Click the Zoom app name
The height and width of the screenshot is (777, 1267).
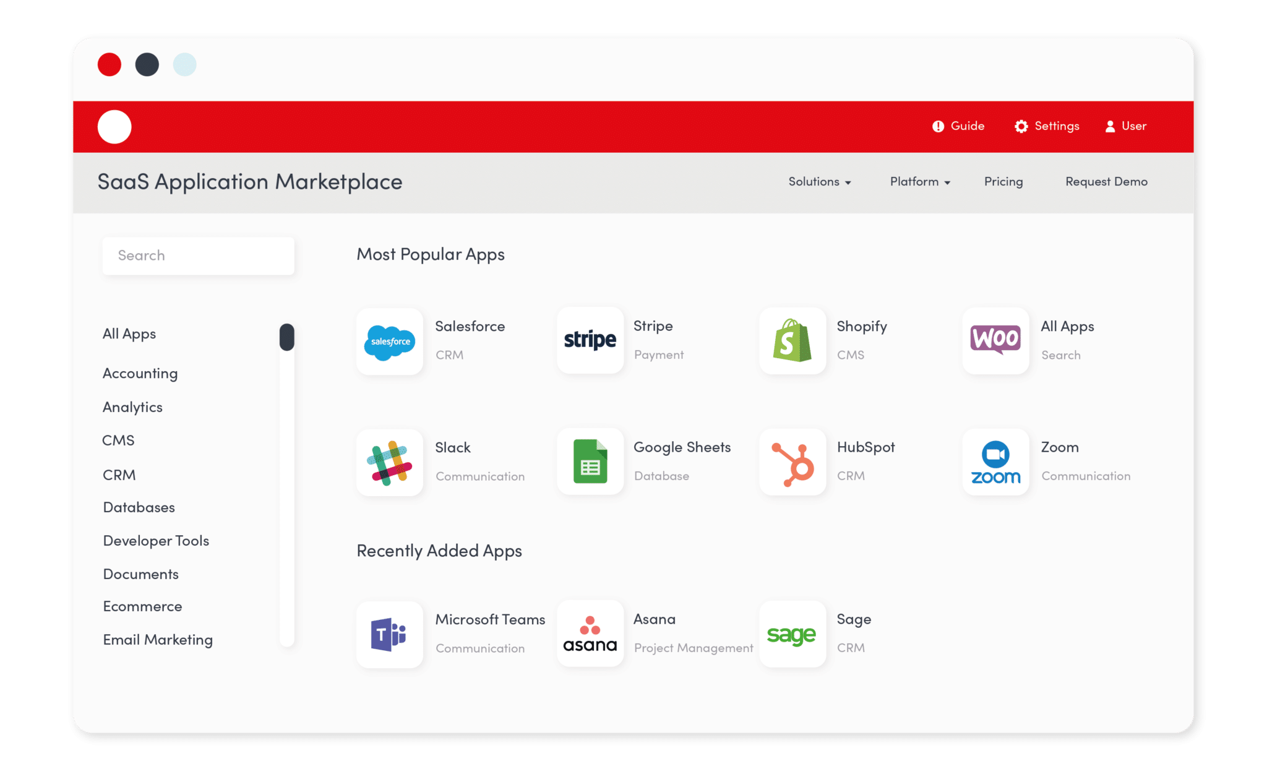point(1059,447)
